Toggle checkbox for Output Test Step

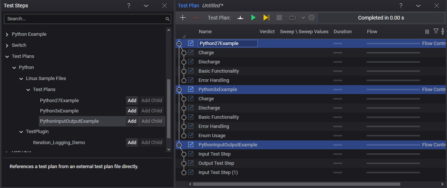click(191, 163)
